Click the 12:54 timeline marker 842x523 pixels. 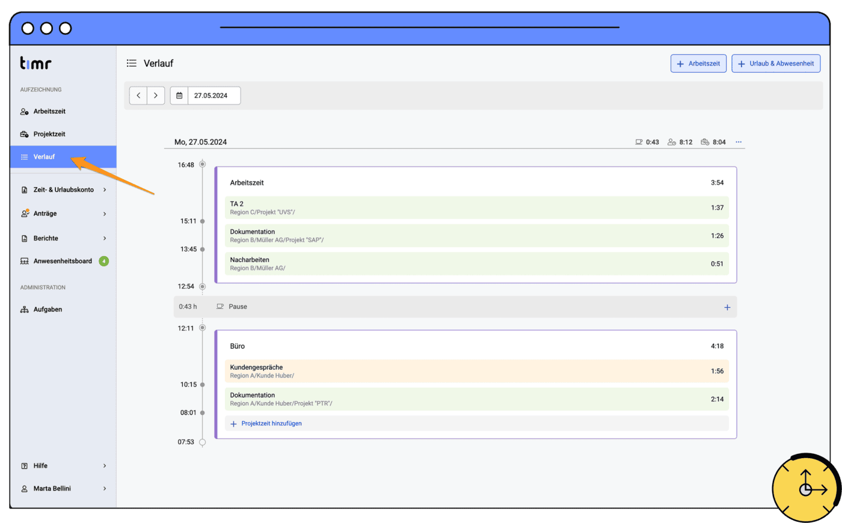click(203, 287)
